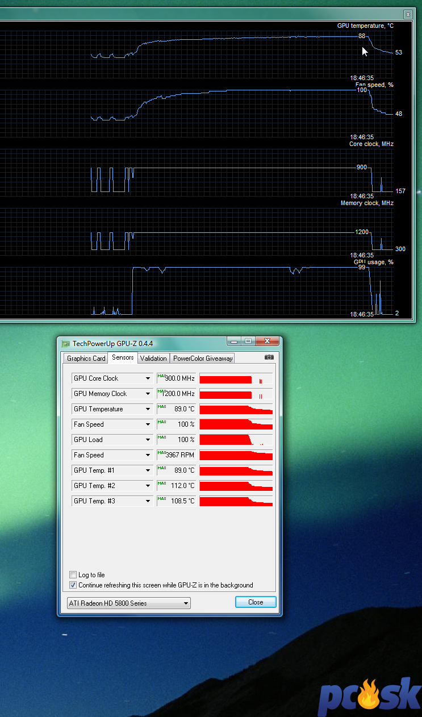Click the Fan Speed RPM red history graph
422x717 pixels.
click(236, 455)
